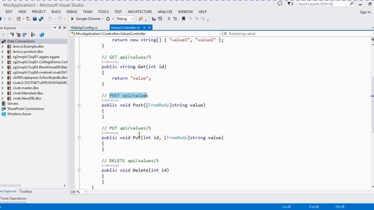Open the DEBUG menu
Image resolution: width=374 pixels, height=210 pixels.
[72, 12]
